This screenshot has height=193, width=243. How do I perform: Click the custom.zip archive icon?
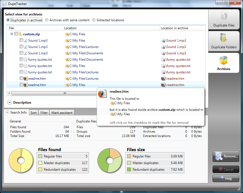coord(20,34)
